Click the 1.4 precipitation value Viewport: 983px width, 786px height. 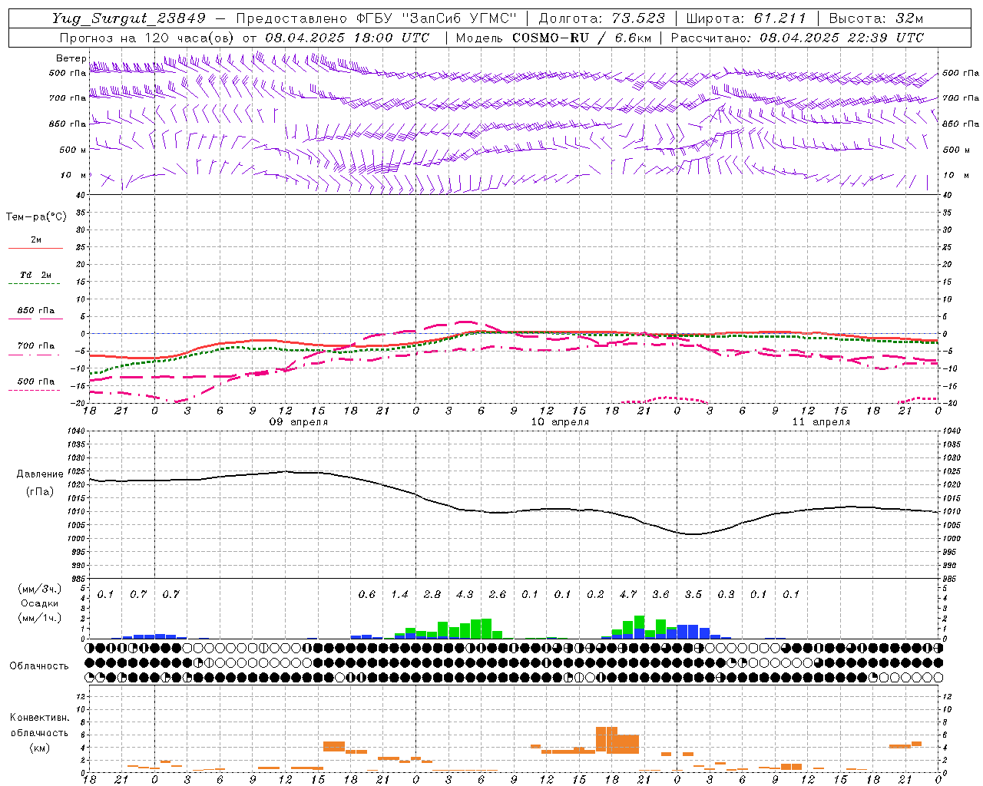coord(399,595)
